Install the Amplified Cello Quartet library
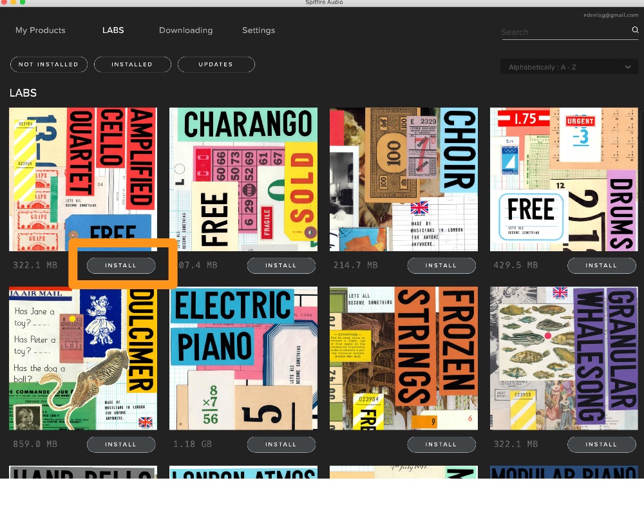 click(x=121, y=265)
